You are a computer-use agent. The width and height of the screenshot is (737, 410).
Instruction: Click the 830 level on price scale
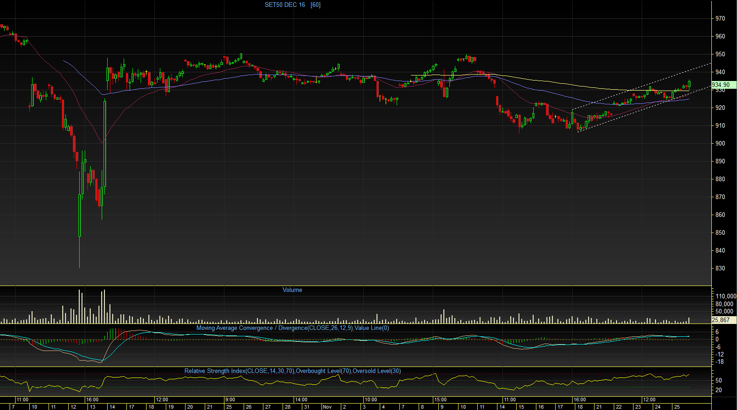[x=720, y=269]
